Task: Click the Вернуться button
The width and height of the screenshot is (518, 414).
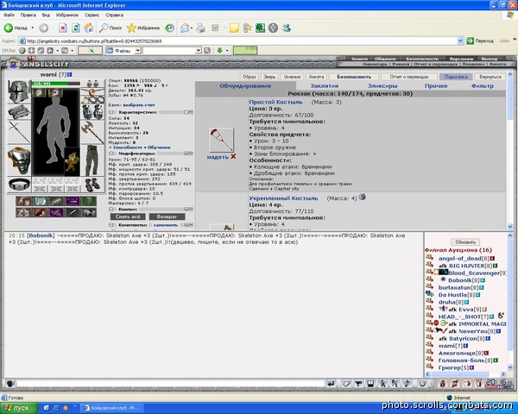Action: click(490, 77)
